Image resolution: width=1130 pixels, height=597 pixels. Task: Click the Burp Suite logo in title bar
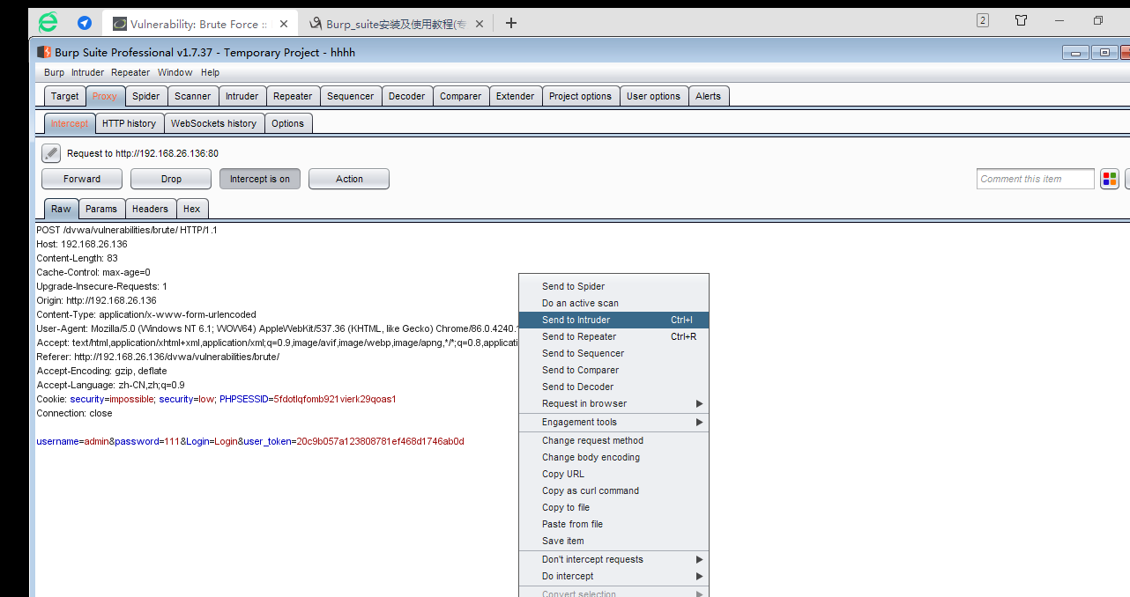point(43,52)
